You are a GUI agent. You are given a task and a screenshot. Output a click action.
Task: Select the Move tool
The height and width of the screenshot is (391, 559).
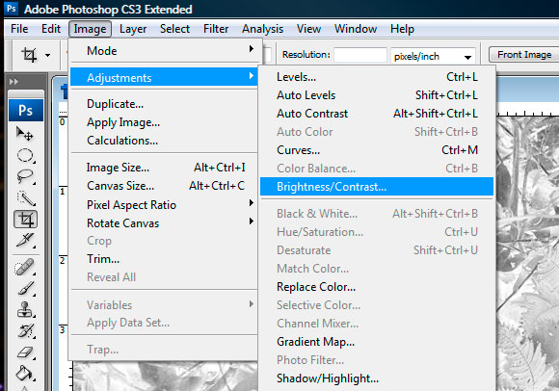click(25, 134)
